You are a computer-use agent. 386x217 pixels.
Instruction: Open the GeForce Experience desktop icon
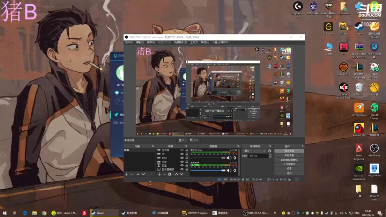pos(358,172)
